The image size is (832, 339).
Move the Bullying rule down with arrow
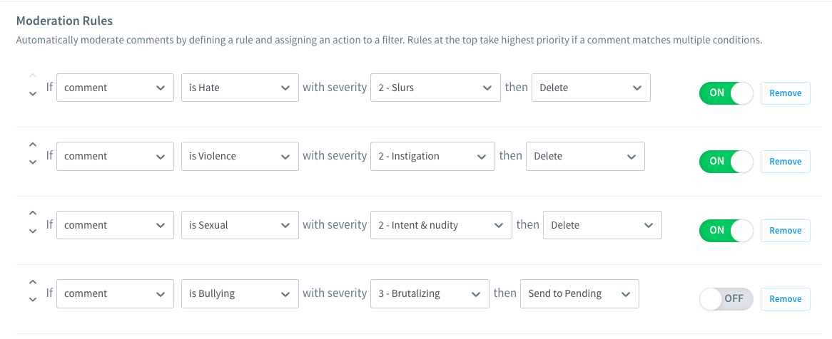coord(33,300)
